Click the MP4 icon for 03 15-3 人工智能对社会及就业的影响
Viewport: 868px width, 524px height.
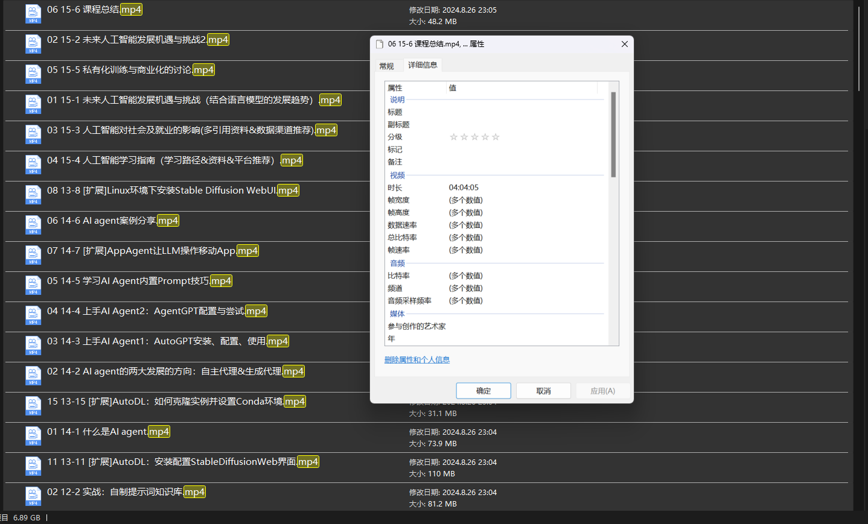pyautogui.click(x=33, y=135)
